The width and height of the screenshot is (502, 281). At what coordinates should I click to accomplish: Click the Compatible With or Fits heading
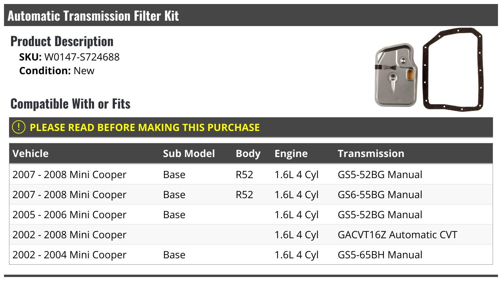click(70, 104)
